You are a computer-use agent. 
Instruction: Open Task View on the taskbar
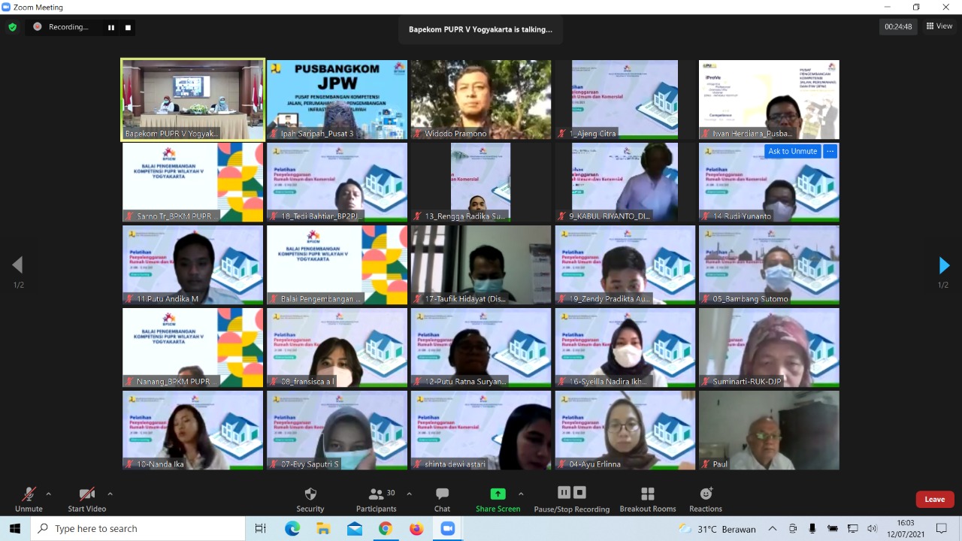coord(261,528)
